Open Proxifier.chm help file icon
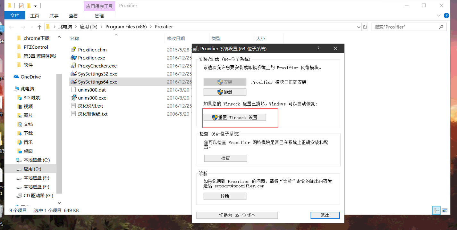457x230 pixels. pyautogui.click(x=73, y=50)
